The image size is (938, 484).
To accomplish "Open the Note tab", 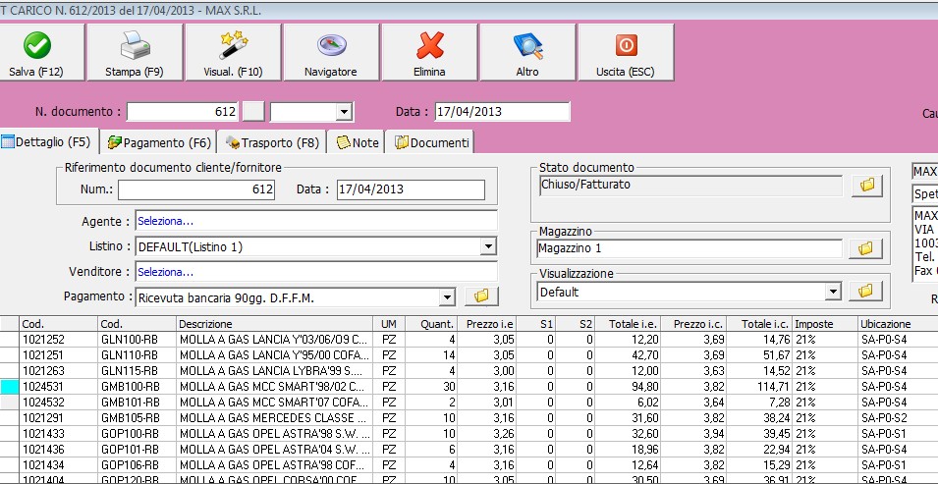I will pyautogui.click(x=358, y=143).
